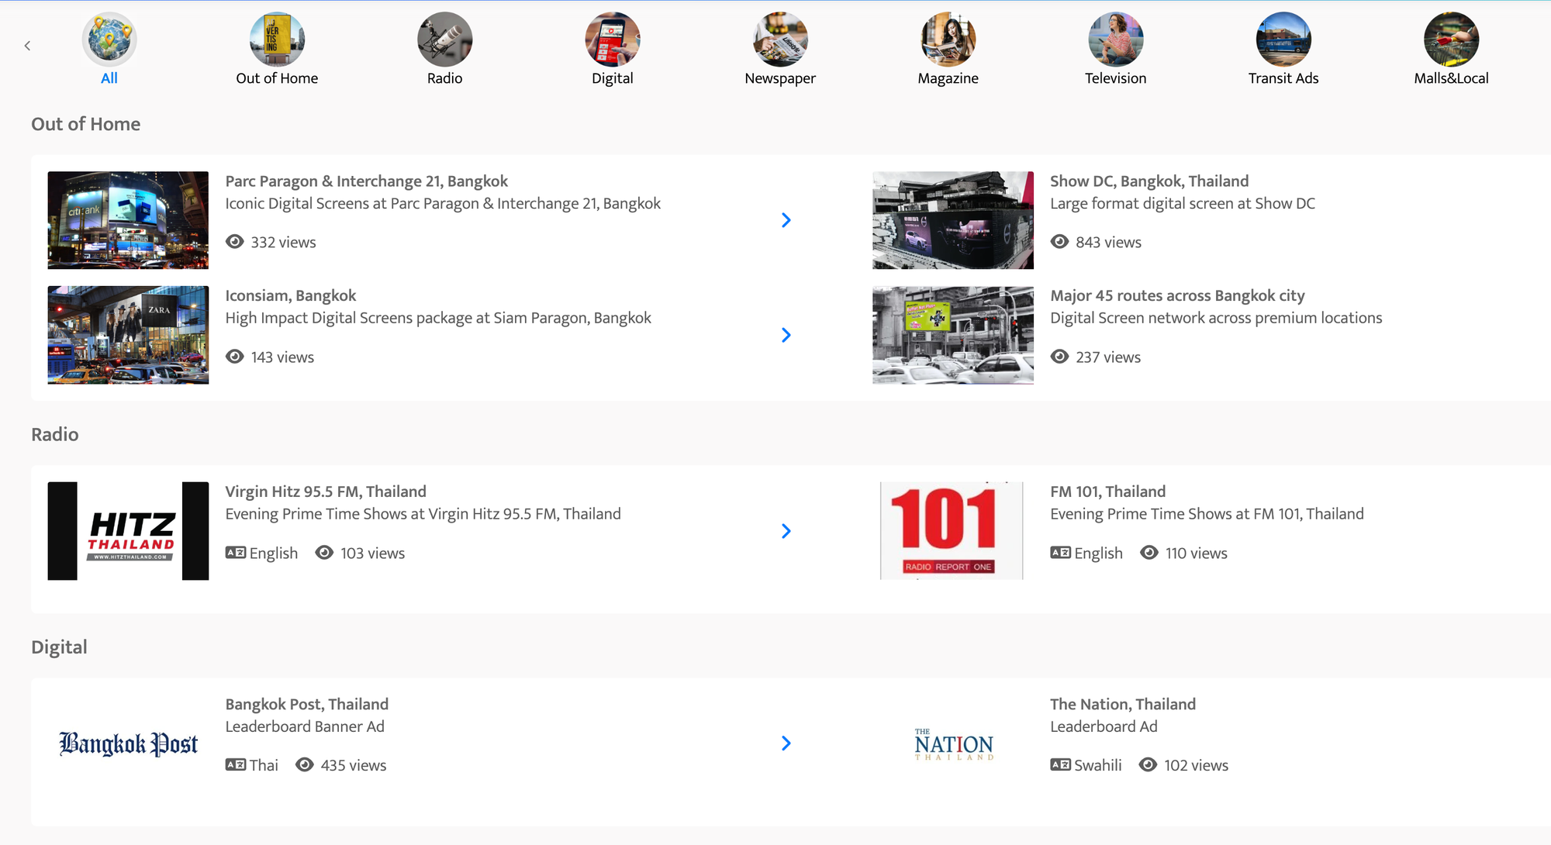Click the 'Leaderboard Ad' description under The Nation

point(1104,726)
